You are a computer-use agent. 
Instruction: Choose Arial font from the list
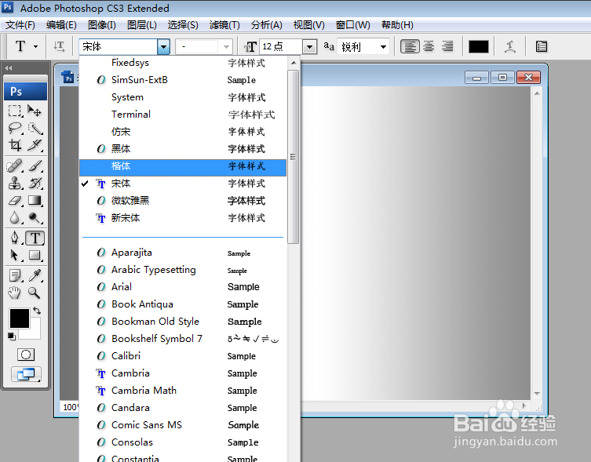[183, 287]
